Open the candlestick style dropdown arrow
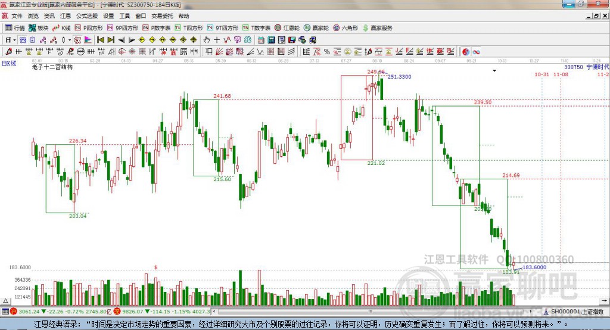The height and width of the screenshot is (330, 610). point(70,40)
